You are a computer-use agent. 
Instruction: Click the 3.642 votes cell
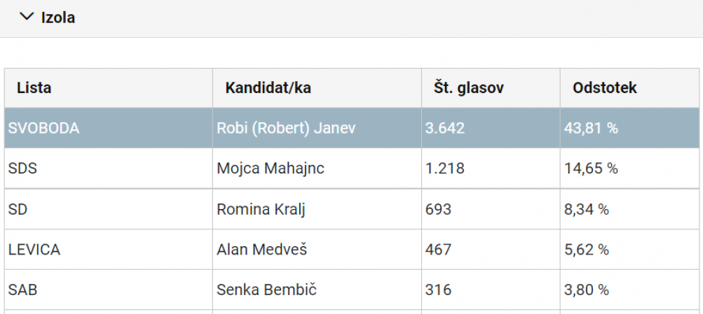coord(491,129)
